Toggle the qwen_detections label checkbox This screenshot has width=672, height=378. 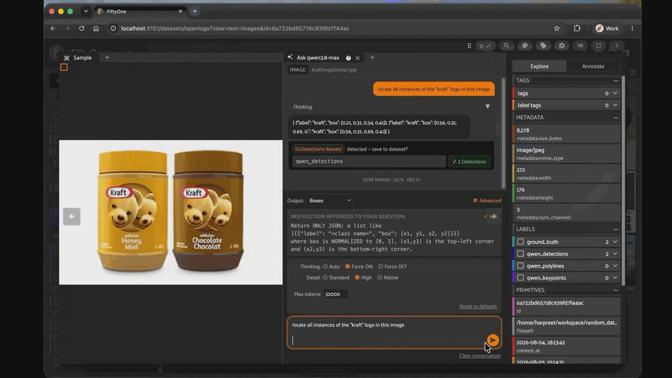tap(520, 254)
